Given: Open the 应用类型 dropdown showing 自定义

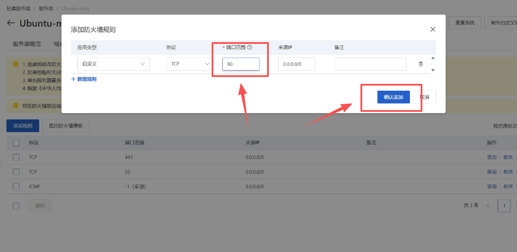Looking at the screenshot, I should click(114, 64).
